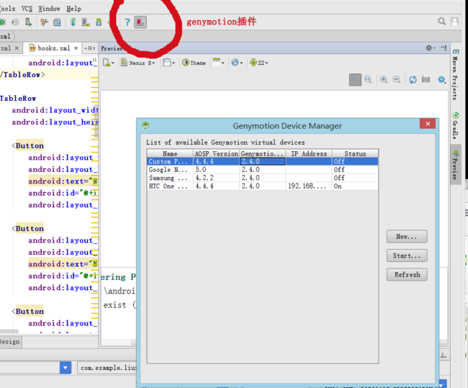Open the Window menu

[x=49, y=9]
